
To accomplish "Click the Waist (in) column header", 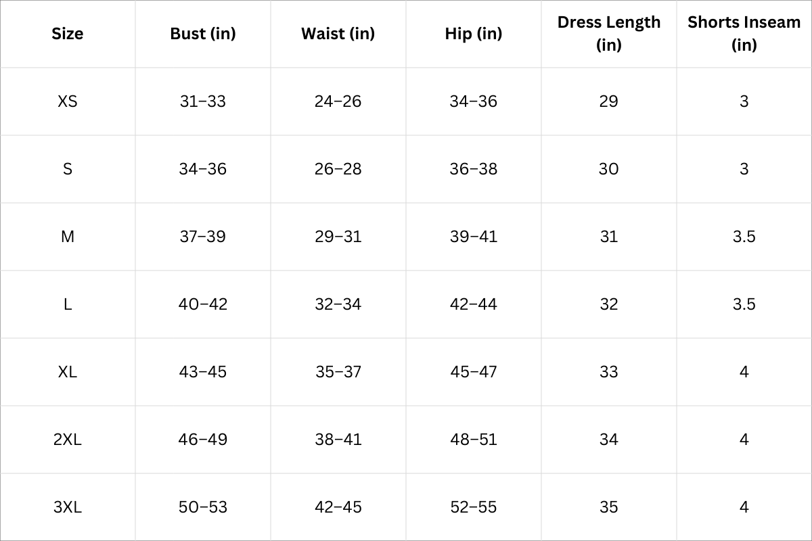I will pos(338,34).
